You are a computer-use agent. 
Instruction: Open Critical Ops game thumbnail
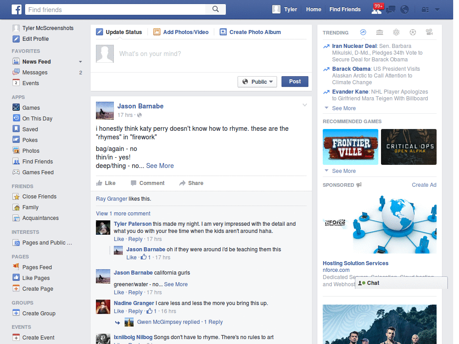click(x=409, y=147)
